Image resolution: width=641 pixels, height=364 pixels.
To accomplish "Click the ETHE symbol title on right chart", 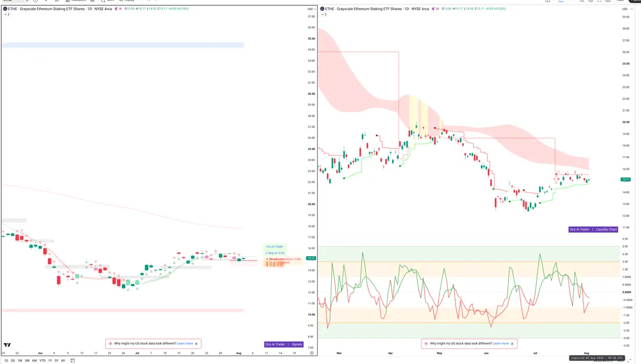I will [377, 9].
